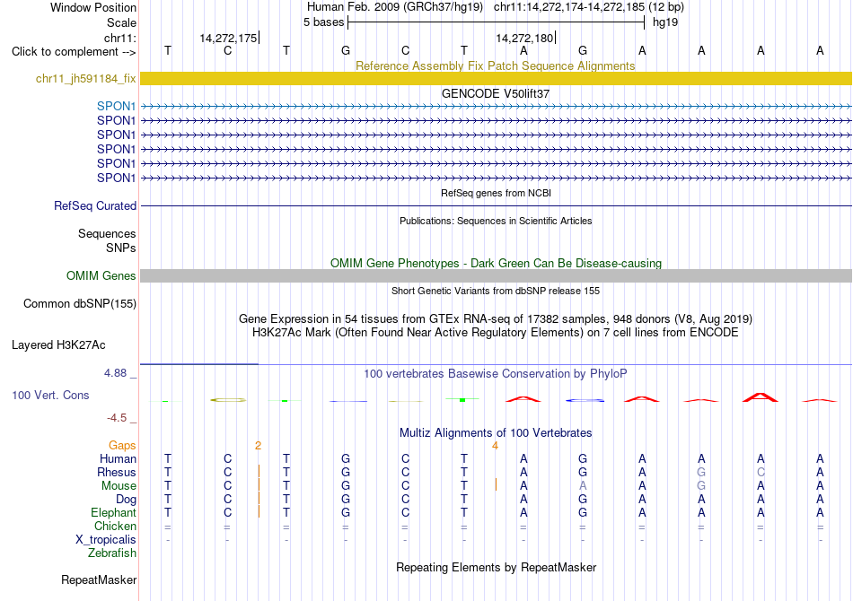Click the 14,272,175 position marker
The width and height of the screenshot is (853, 601).
click(x=228, y=38)
